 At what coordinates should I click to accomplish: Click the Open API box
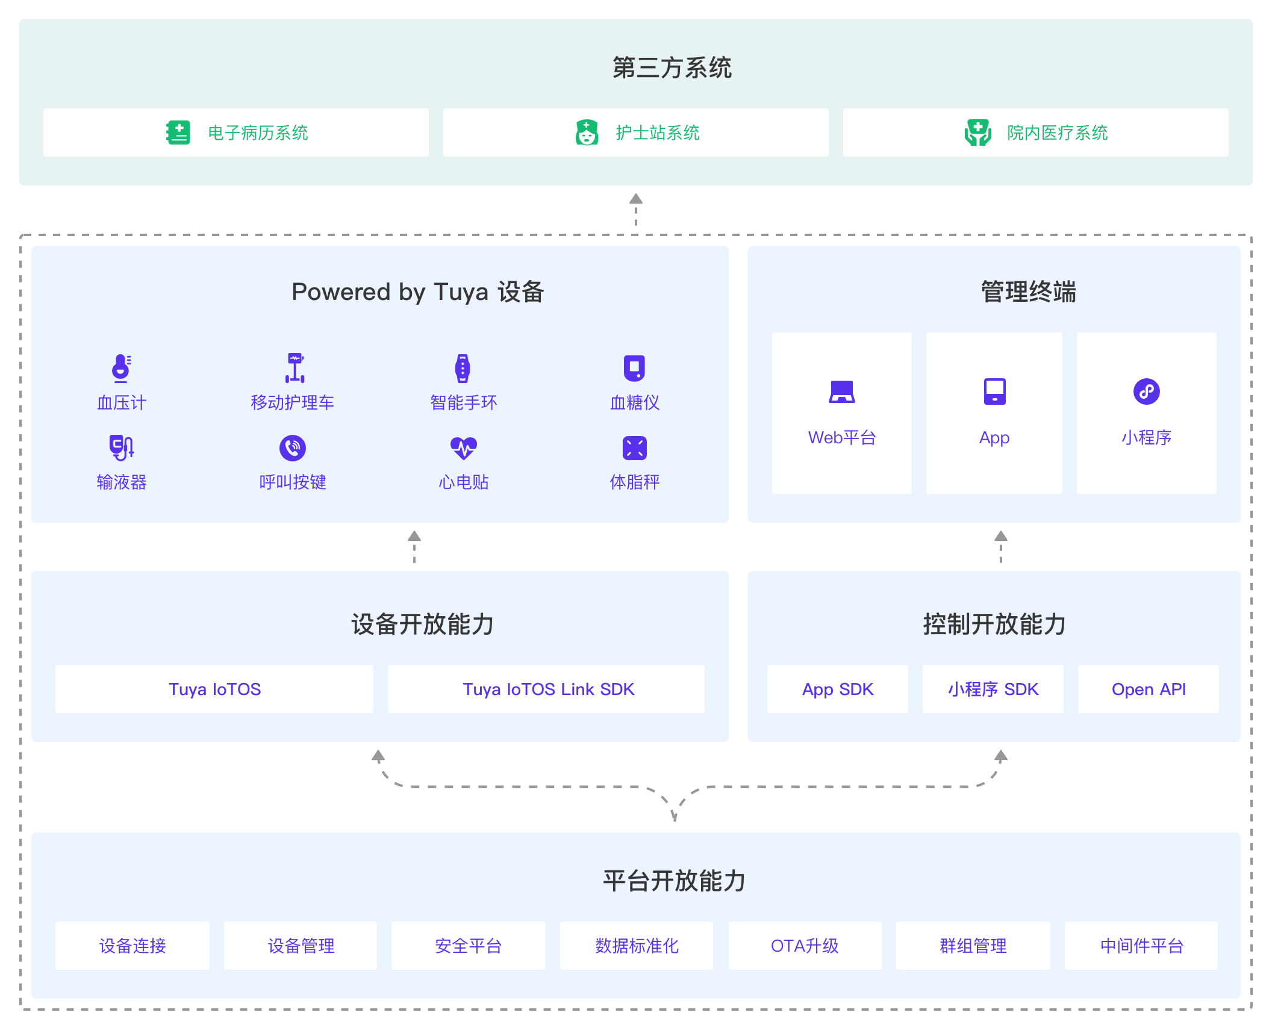(1149, 689)
